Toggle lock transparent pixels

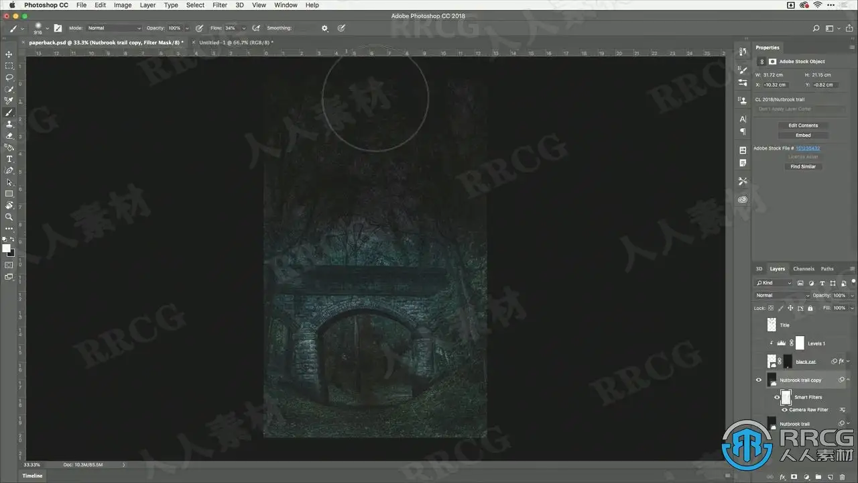tap(771, 308)
